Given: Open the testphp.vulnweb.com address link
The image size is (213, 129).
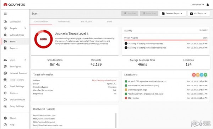Looking at the screenshot, I should pyautogui.click(x=104, y=80).
